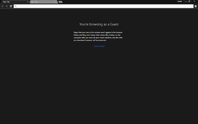Restore down the browser window

click(x=189, y=2)
